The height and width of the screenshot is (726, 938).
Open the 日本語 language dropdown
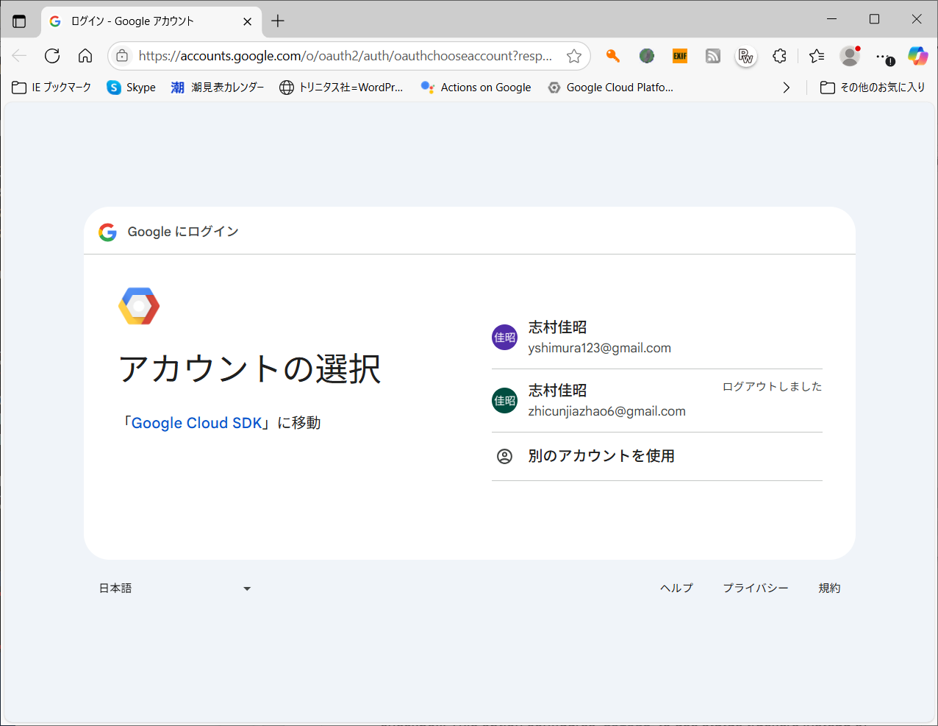175,588
